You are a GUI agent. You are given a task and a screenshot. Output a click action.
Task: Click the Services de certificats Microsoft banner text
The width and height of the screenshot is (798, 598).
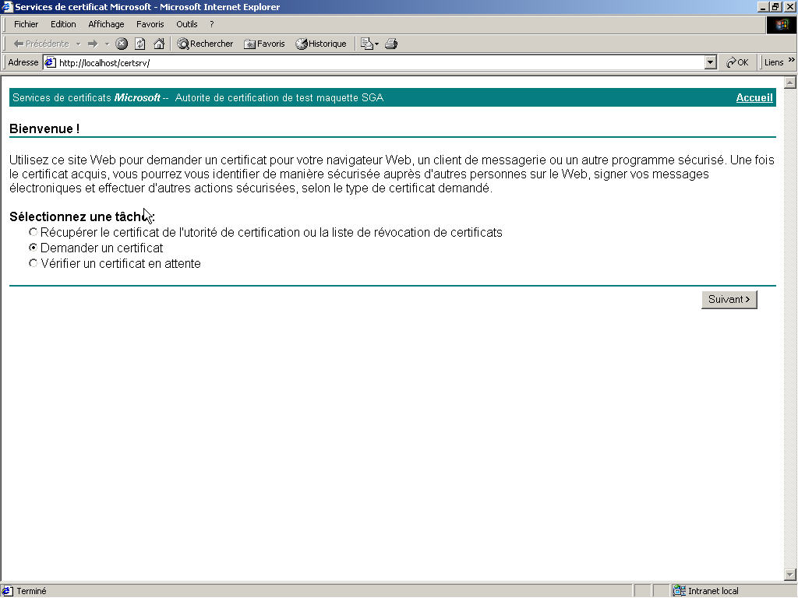point(87,97)
